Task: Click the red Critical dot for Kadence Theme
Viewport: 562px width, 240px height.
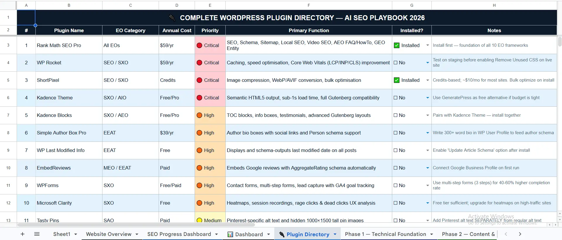Action: 200,98
